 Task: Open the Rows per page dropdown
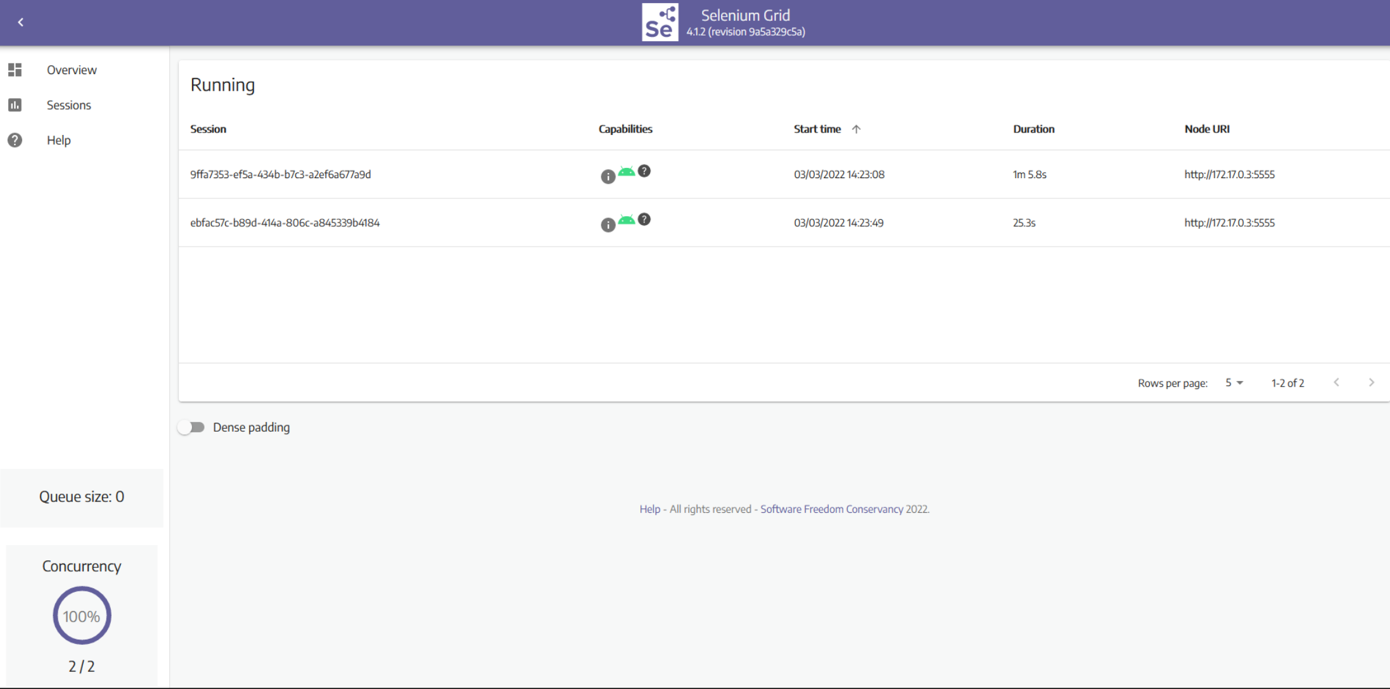tap(1233, 382)
